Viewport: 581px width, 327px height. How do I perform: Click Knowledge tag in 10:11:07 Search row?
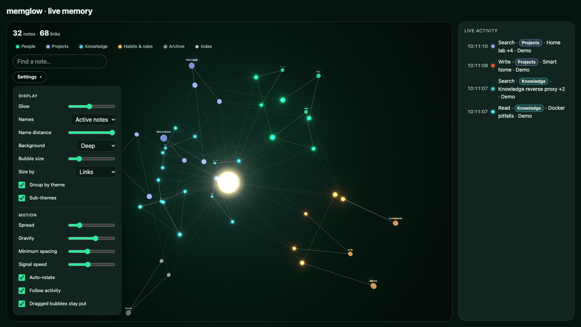point(533,81)
